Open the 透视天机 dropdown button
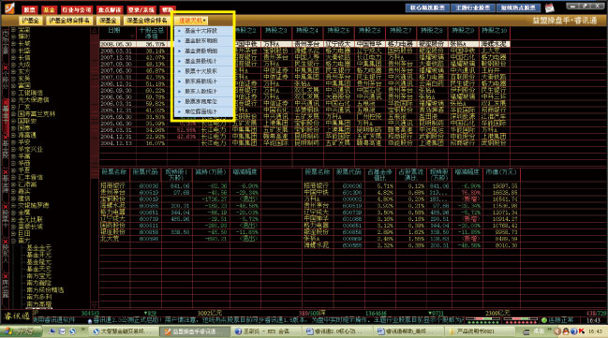The width and height of the screenshot is (608, 338). point(192,21)
